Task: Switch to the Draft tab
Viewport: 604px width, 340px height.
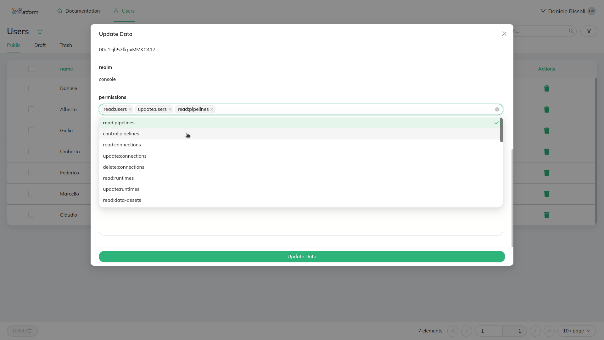Action: (40, 45)
